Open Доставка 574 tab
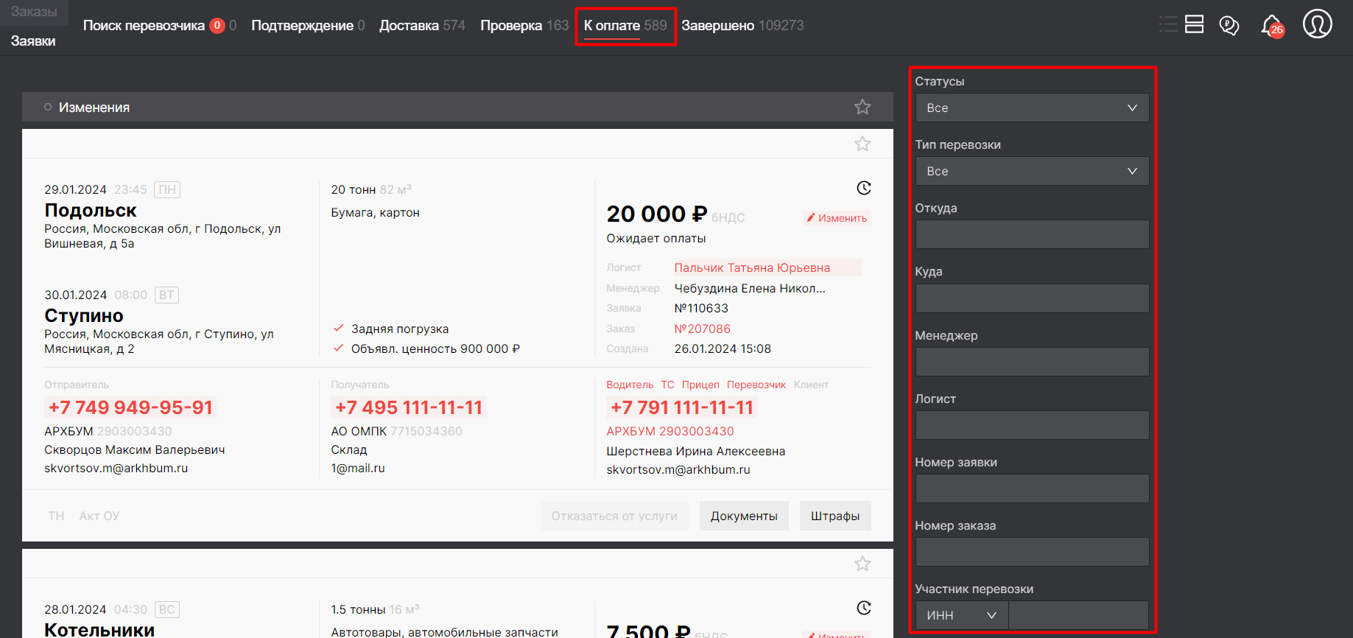The height and width of the screenshot is (638, 1353). point(422,26)
